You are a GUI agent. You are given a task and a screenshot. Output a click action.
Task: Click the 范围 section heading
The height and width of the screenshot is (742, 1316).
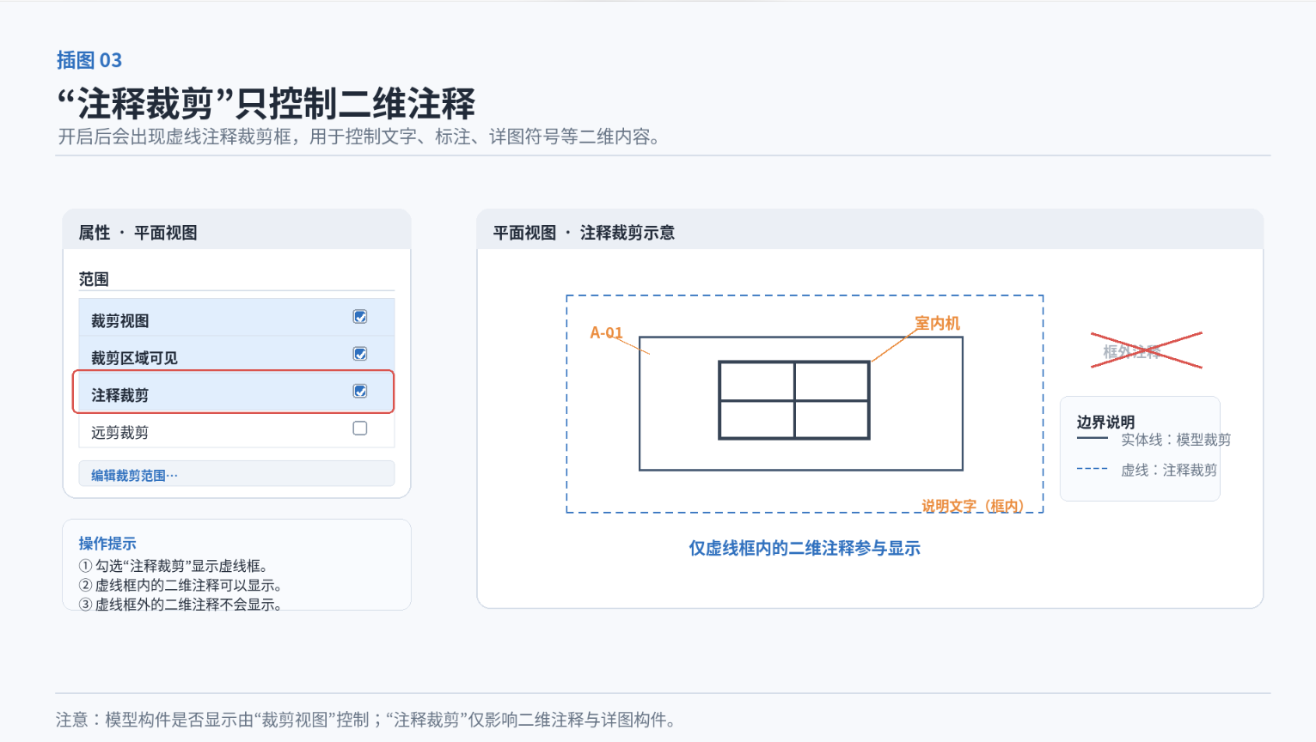click(94, 279)
